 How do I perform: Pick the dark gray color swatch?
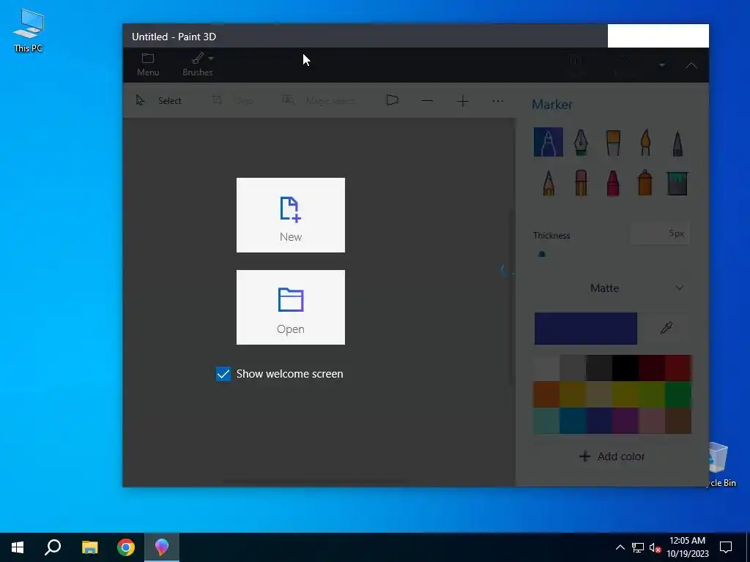pyautogui.click(x=599, y=368)
